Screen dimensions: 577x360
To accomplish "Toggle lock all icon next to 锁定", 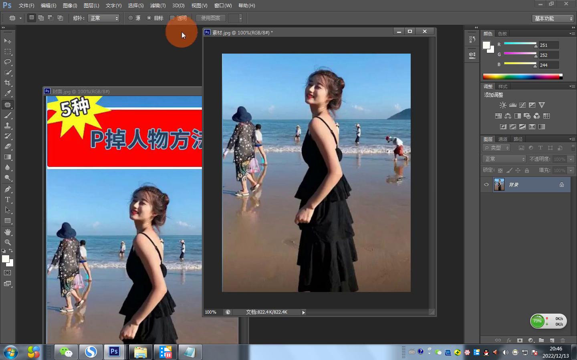I will 527,170.
